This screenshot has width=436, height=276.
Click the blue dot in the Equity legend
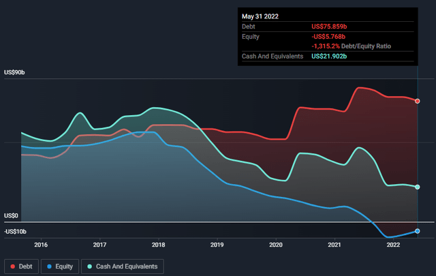pyautogui.click(x=48, y=266)
